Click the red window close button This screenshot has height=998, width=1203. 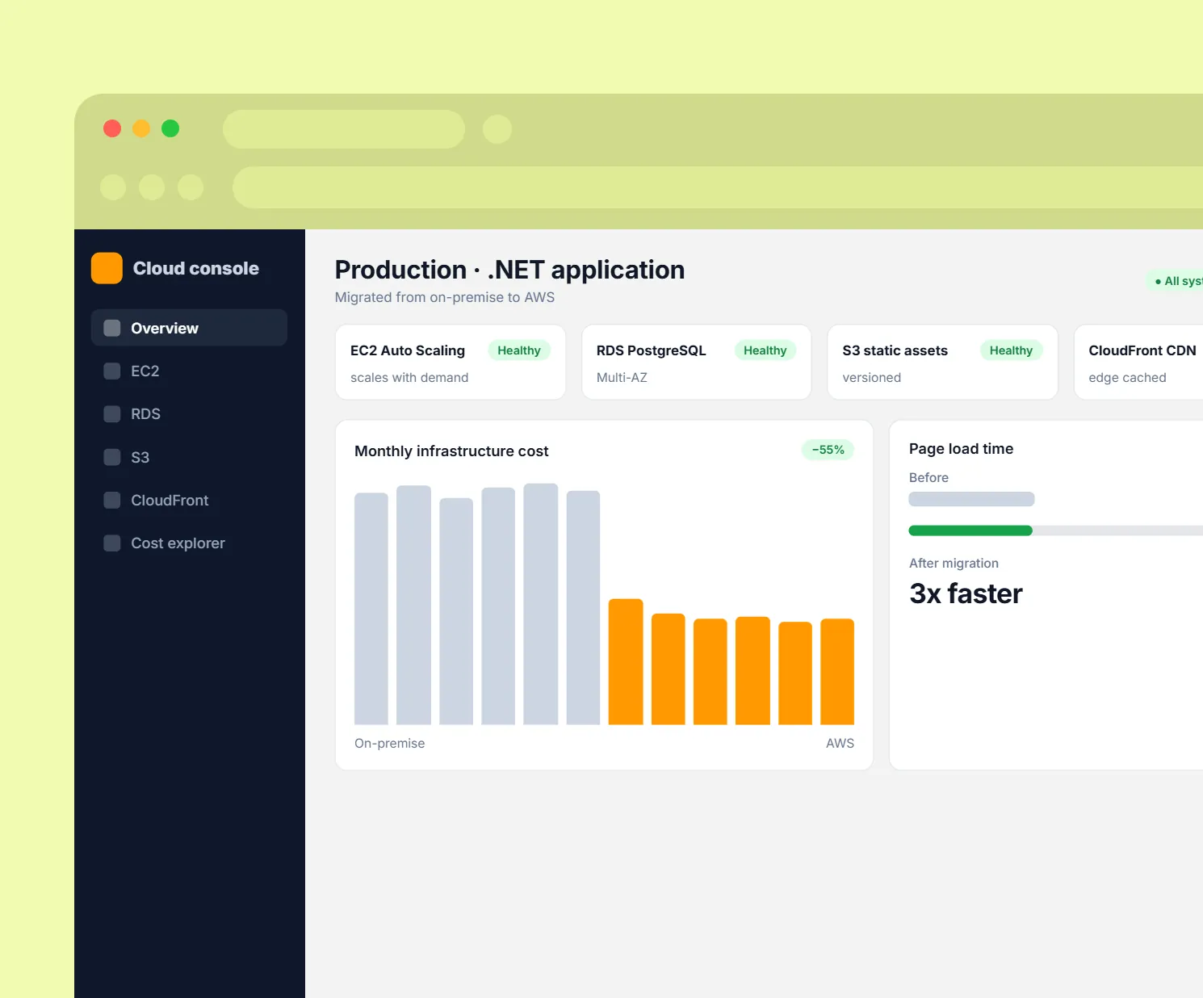112,128
